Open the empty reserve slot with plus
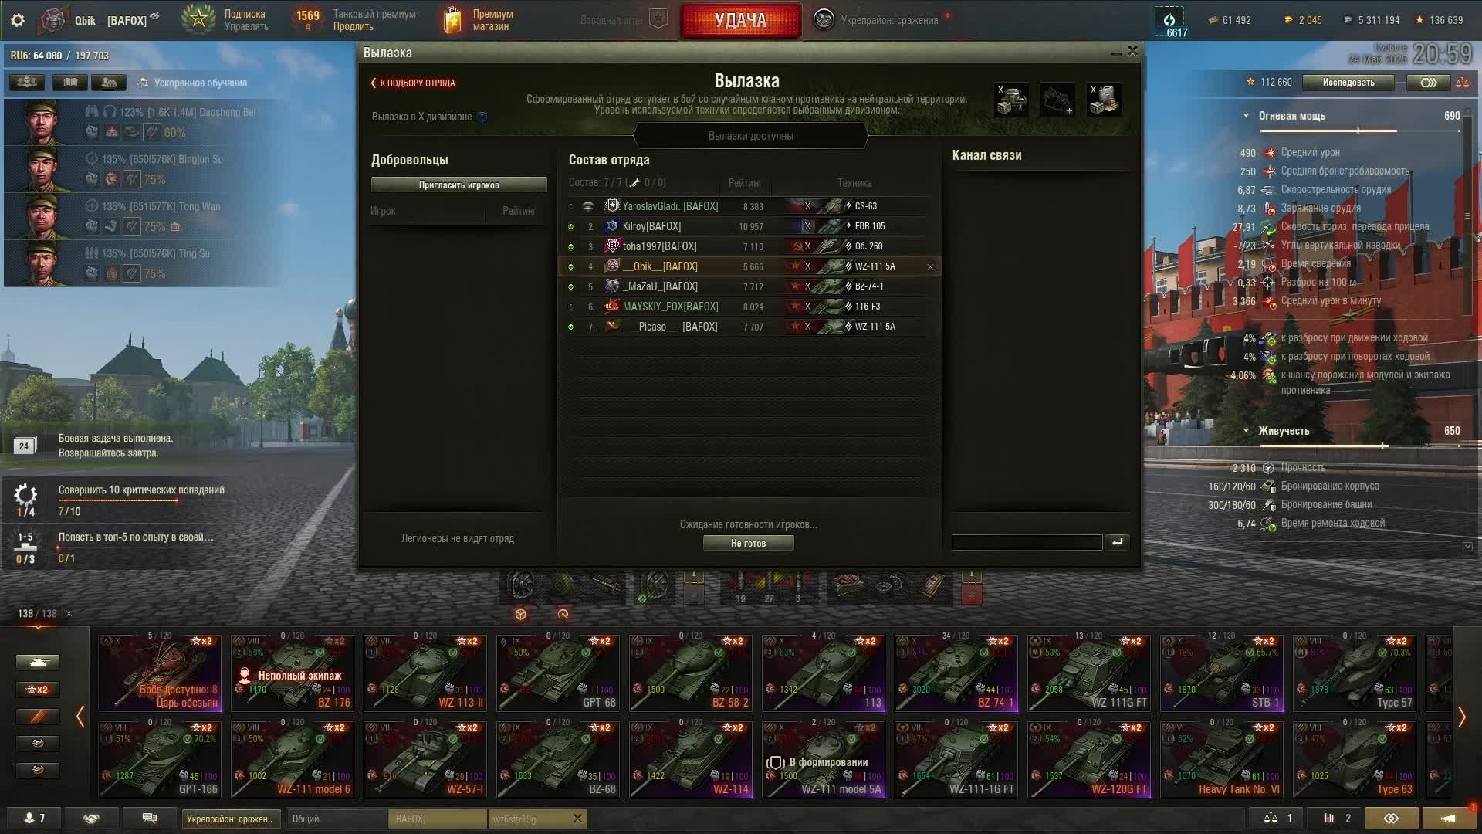1482x834 pixels. coord(1057,100)
